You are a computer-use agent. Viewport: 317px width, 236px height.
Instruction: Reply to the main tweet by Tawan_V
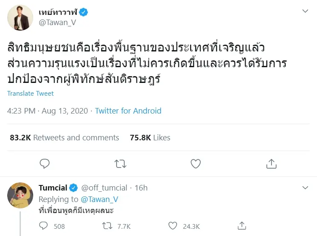point(45,164)
